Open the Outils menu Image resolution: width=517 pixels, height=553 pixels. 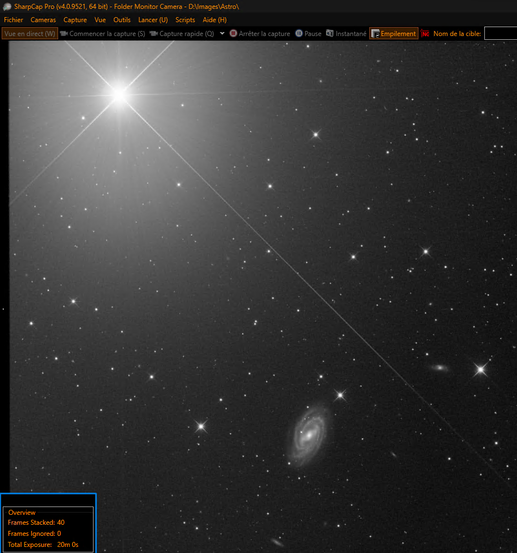(122, 20)
